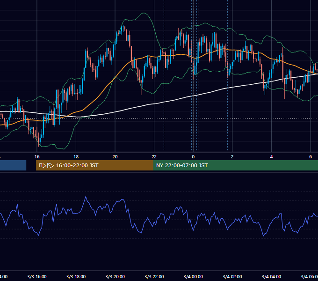
Task: Click the hour label 0 on the upper axis
Action: [x=193, y=157]
